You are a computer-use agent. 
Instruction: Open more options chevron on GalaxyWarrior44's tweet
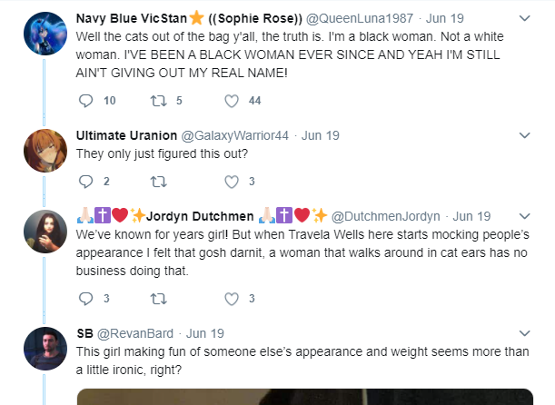524,135
